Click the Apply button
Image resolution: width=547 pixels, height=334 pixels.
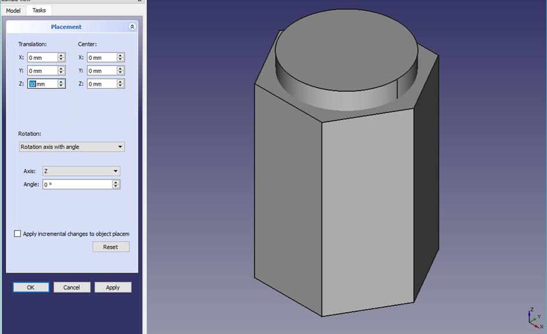113,287
